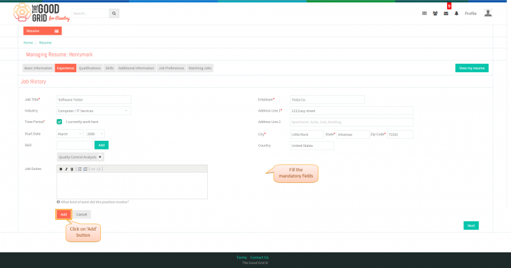511x268 pixels.
Task: Toggle italic in Job Duties editor
Action: (x=67, y=169)
